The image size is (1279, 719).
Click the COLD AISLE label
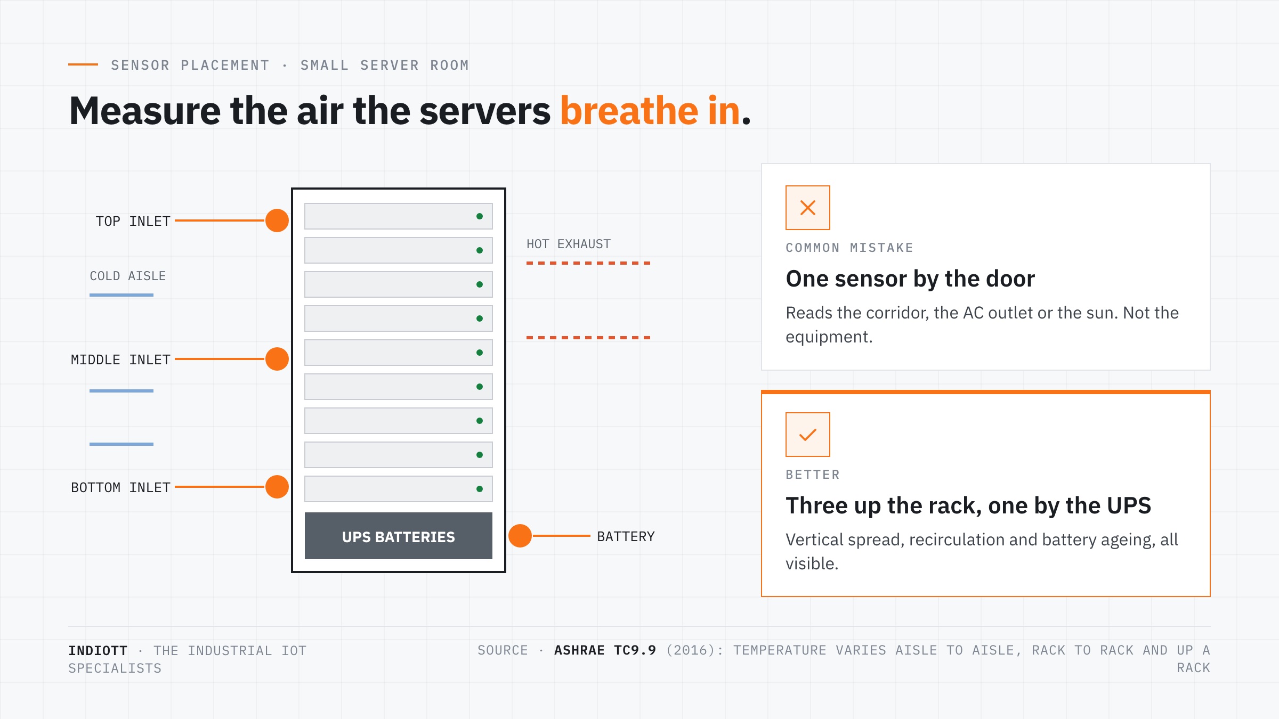128,276
